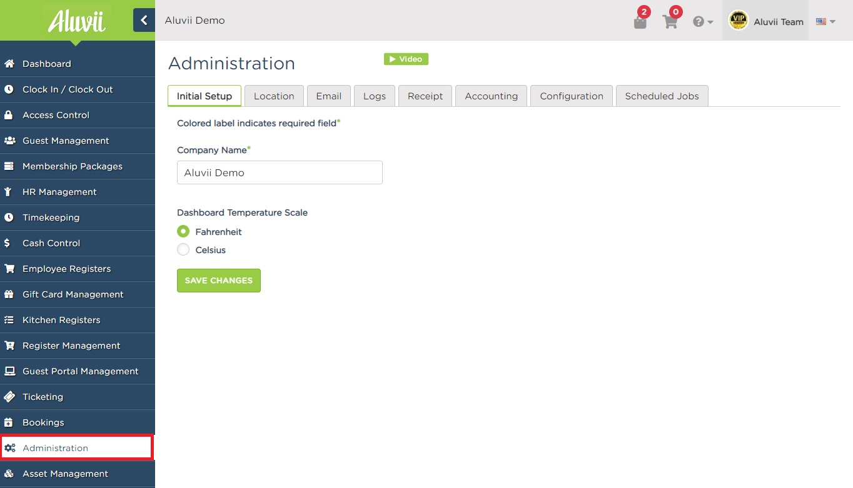The height and width of the screenshot is (488, 853).
Task: Switch to the Receipt tab
Action: (x=425, y=96)
